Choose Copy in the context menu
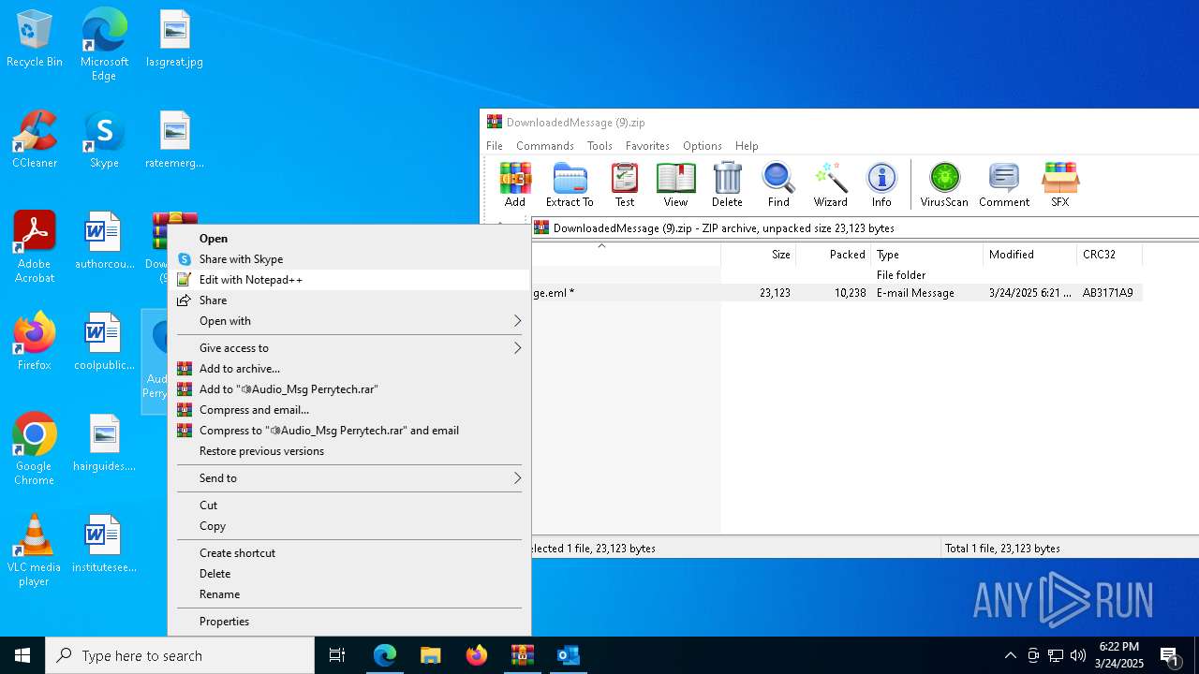Image resolution: width=1199 pixels, height=674 pixels. point(349,526)
